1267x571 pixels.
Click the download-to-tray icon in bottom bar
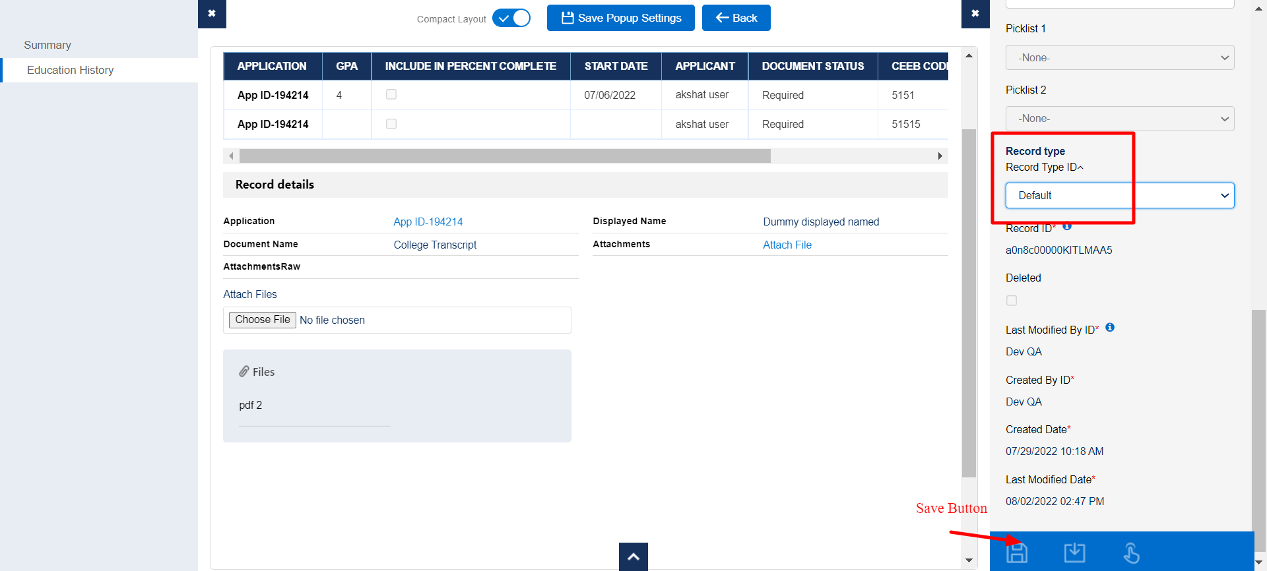(x=1074, y=553)
